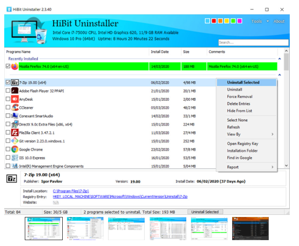299x246 pixels.
Task: Click the Mozilla Firefox program icon
Action: (x=15, y=66)
